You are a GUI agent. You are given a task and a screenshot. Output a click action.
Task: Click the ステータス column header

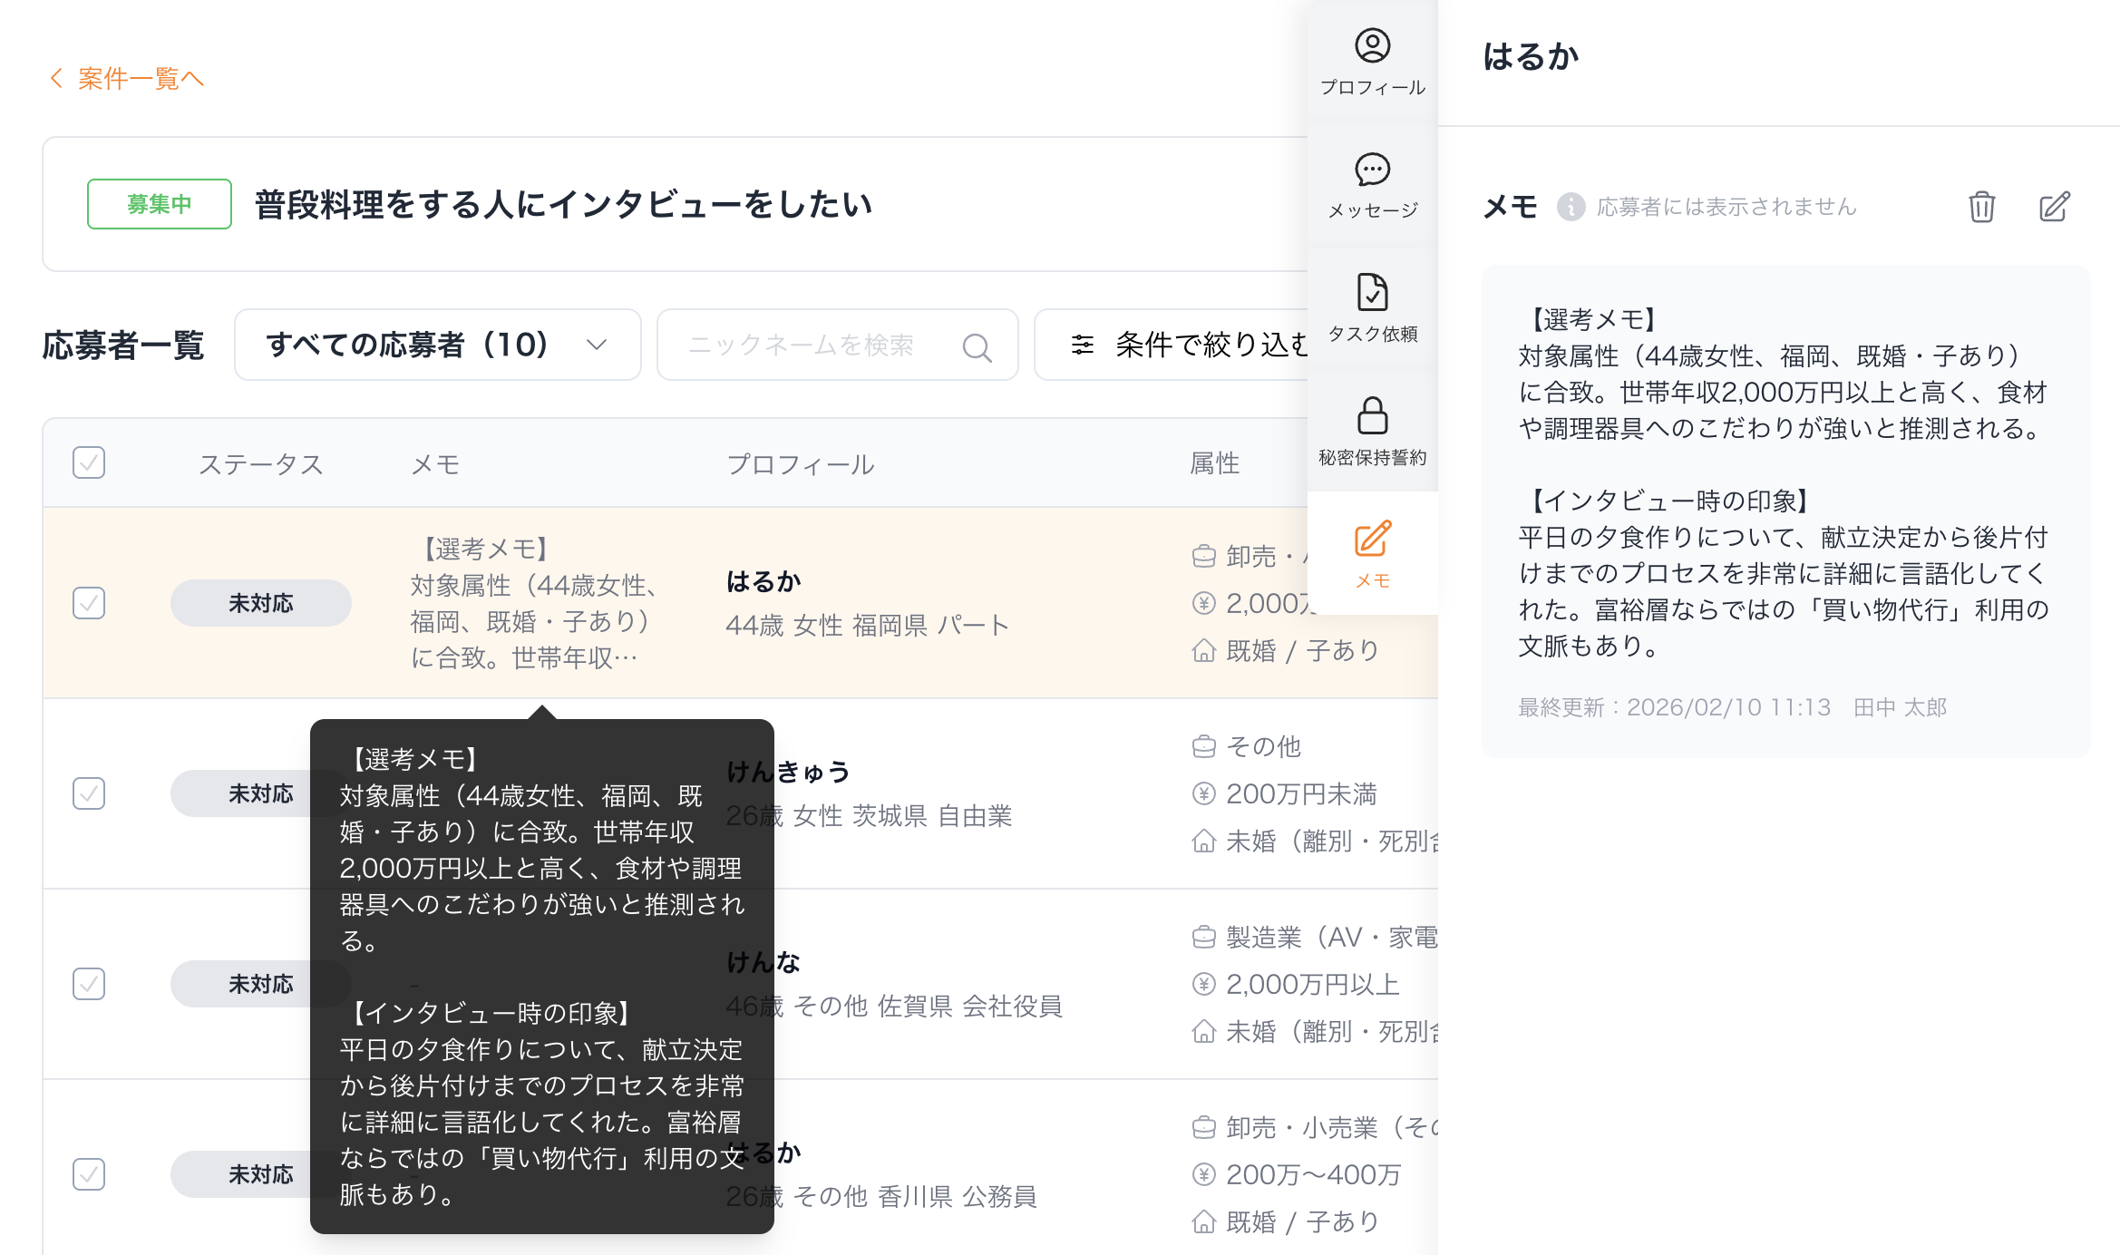point(260,464)
